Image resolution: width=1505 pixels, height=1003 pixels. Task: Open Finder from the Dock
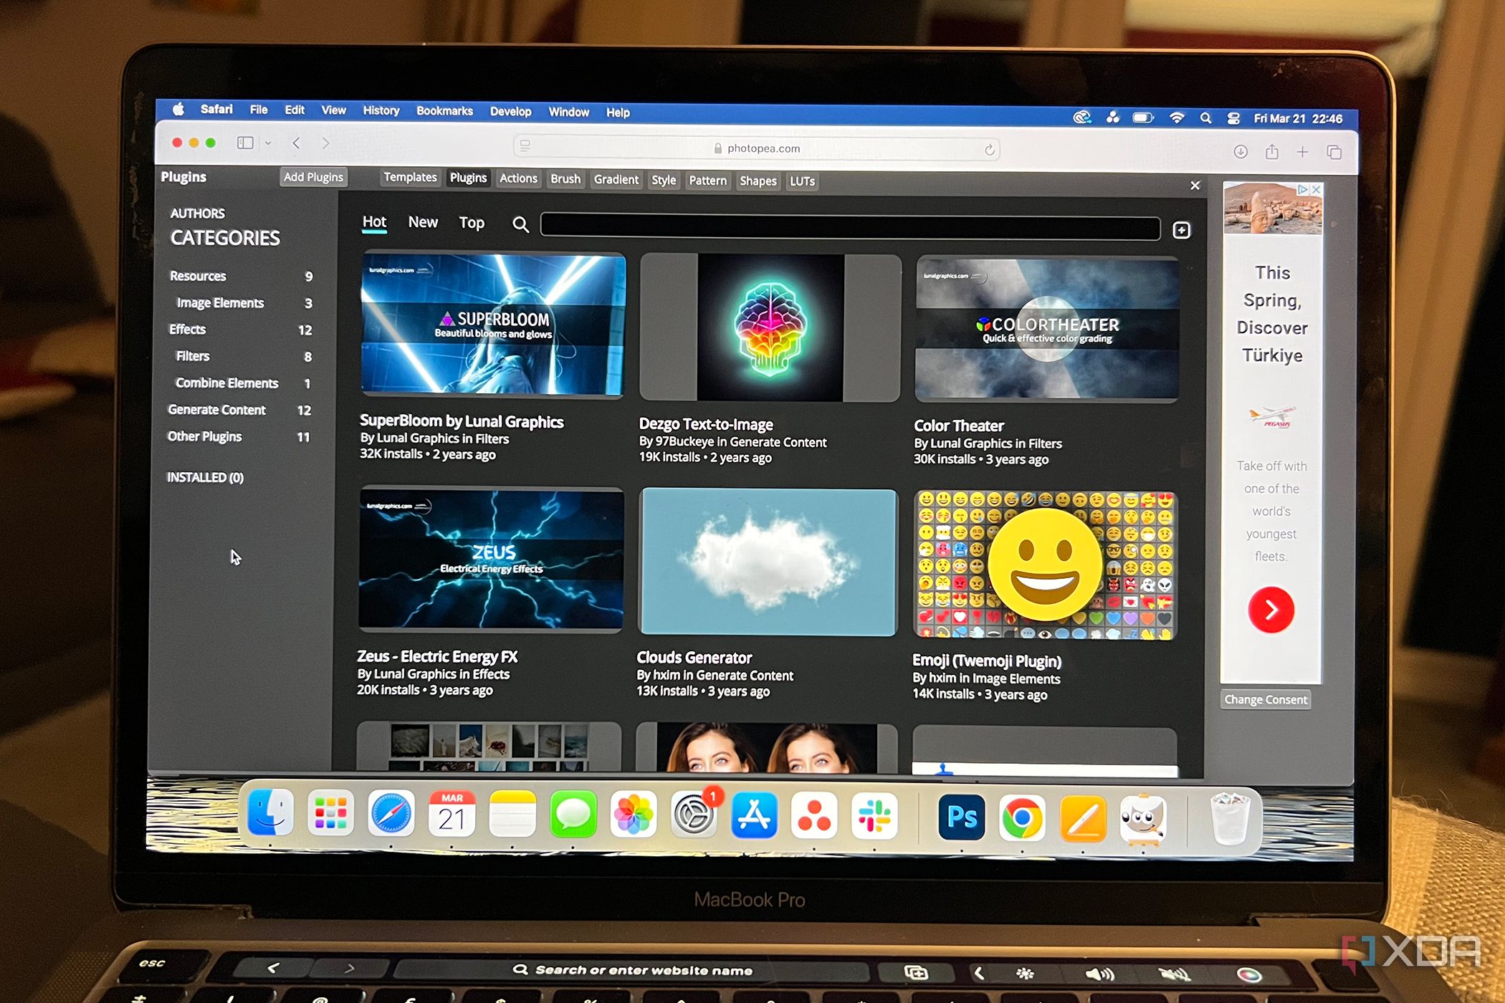pos(270,813)
